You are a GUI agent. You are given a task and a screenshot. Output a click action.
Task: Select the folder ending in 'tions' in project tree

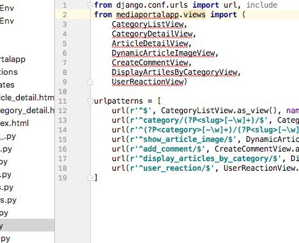[x=9, y=72]
